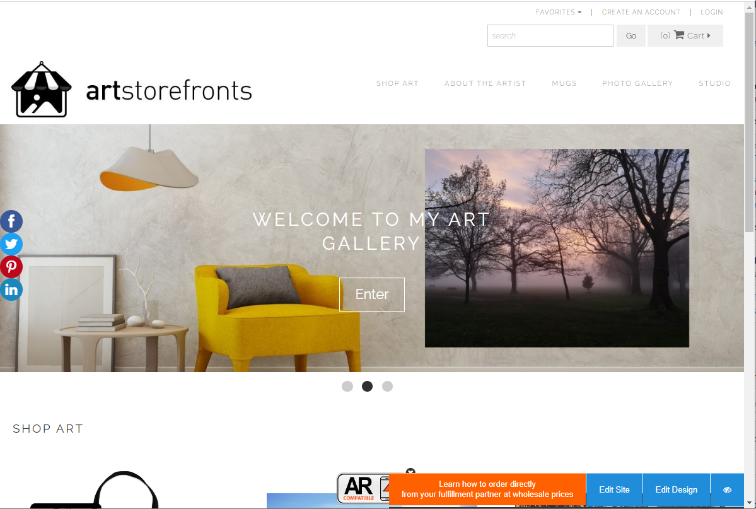Toggle the eye preview icon in edit bar
Screen dimensions: 756x509
pos(727,489)
